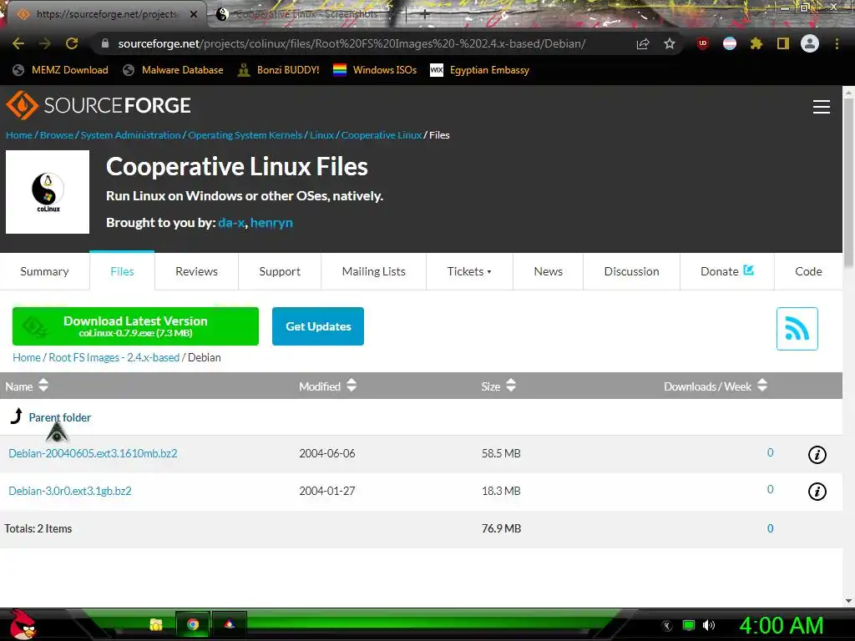
Task: Open the SourceForge hamburger menu
Action: pyautogui.click(x=822, y=107)
